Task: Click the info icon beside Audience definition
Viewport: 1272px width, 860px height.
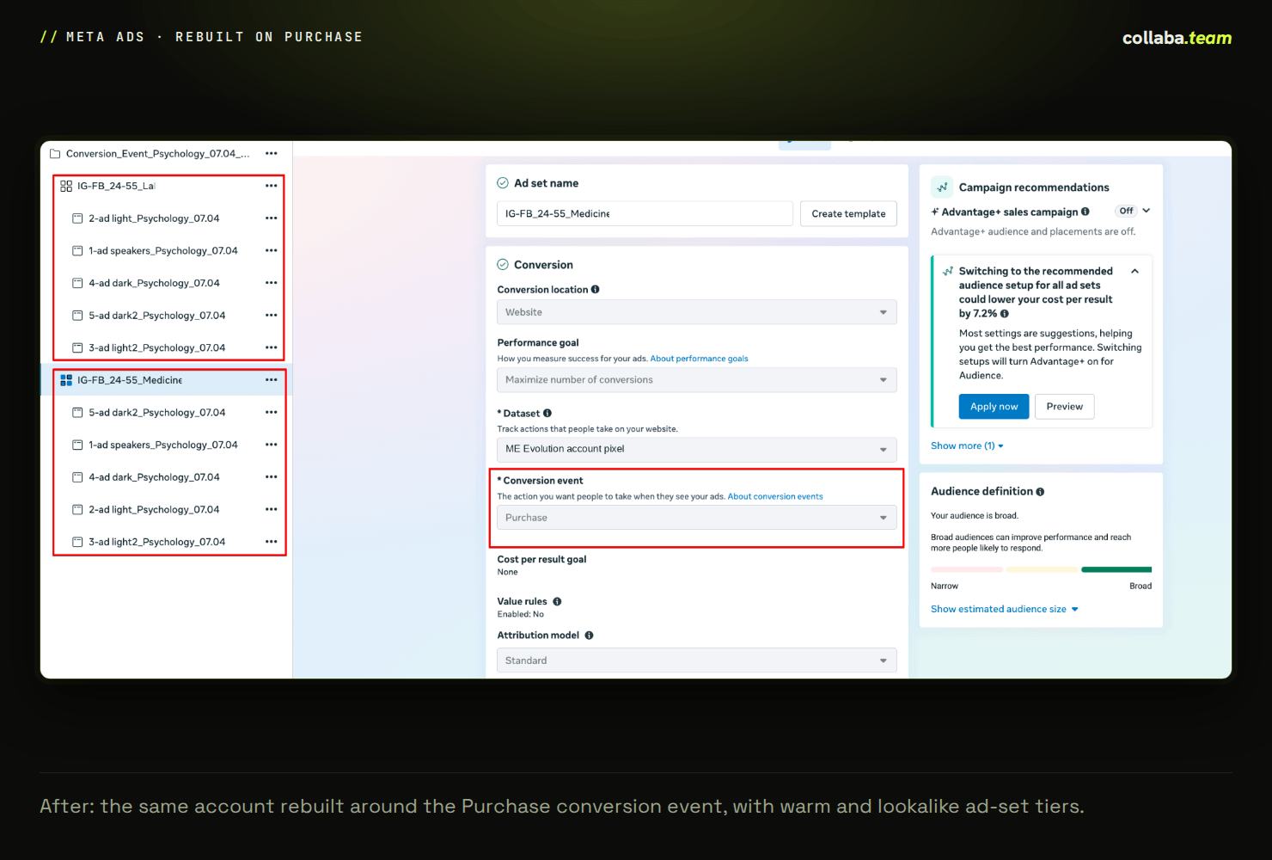Action: point(1040,492)
